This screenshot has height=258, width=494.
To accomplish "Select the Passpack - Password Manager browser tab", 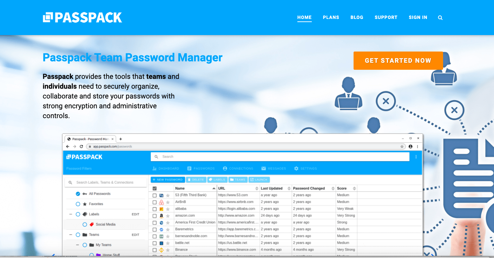I will 90,139.
